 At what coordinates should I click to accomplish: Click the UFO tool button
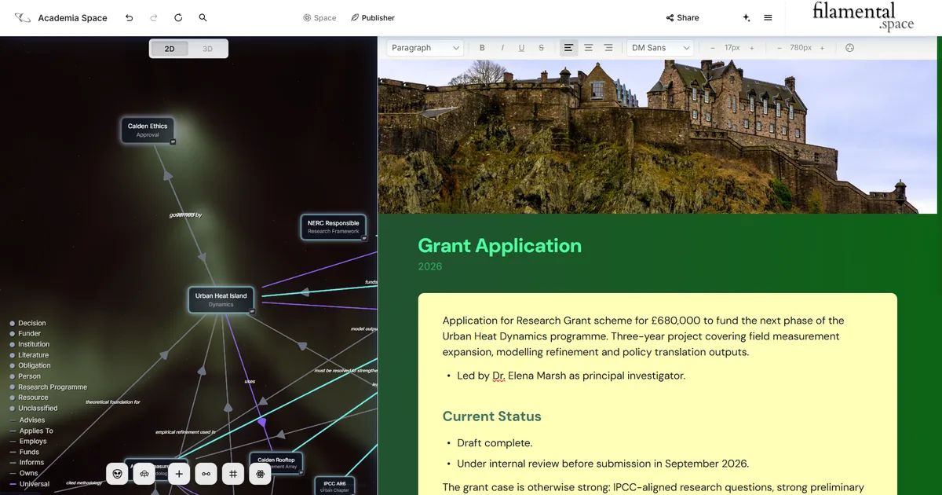[x=144, y=474]
